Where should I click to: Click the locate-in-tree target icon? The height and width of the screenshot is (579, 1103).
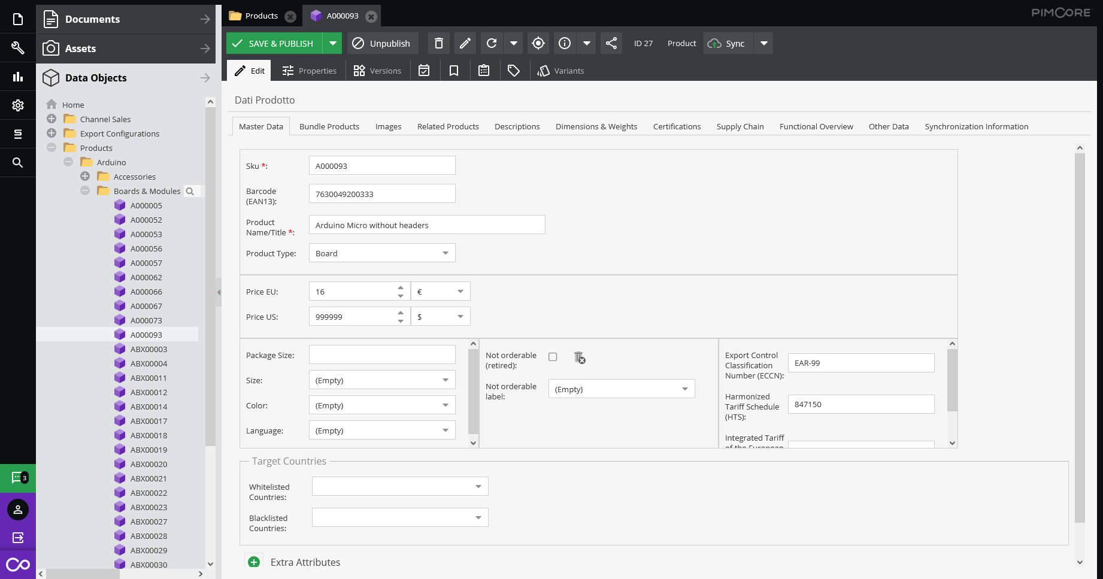538,43
